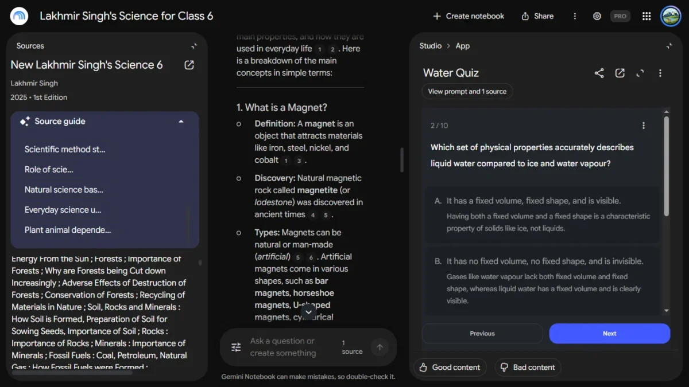Click the plus icon beside Create notebook
689x387 pixels.
pos(437,16)
